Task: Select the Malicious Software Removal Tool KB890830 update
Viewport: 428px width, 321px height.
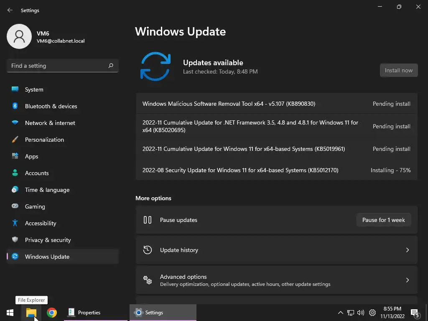Action: coord(277,104)
